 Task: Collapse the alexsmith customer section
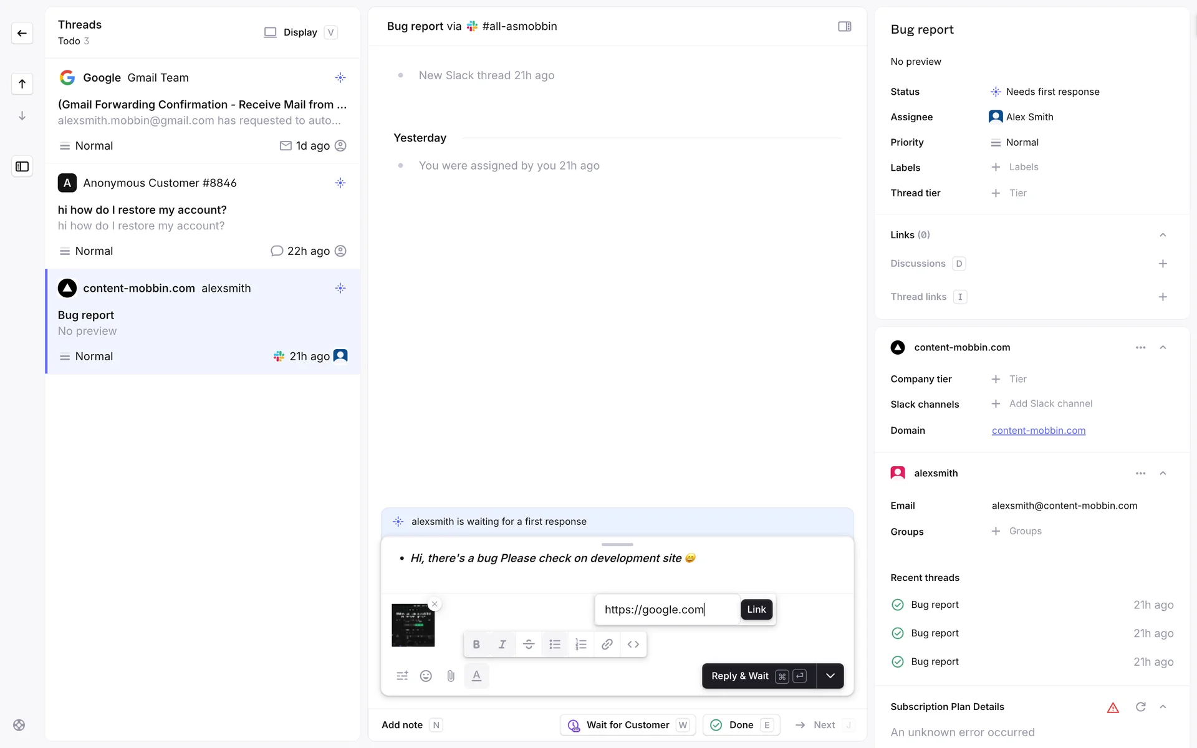tap(1163, 473)
